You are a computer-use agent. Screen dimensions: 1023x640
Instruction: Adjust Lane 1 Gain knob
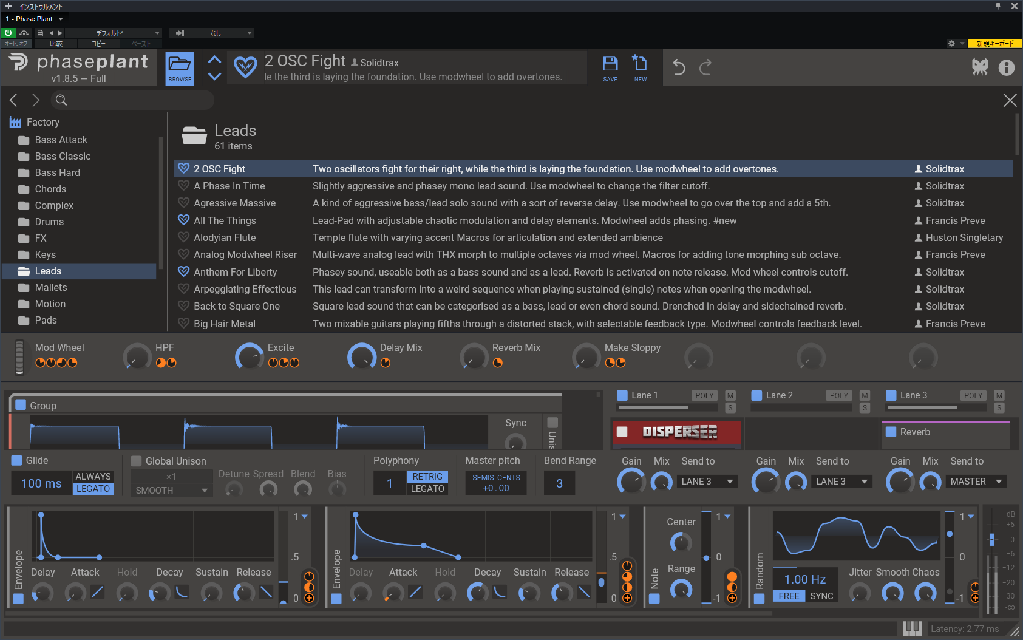[631, 482]
